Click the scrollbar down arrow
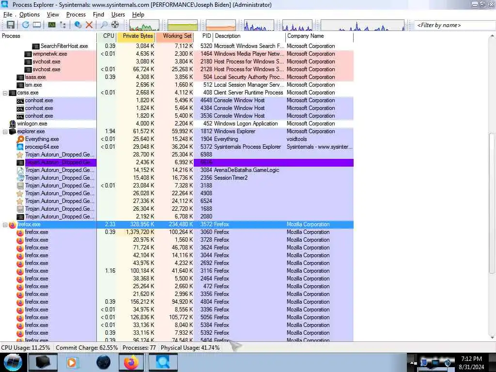The width and height of the screenshot is (496, 372). pyautogui.click(x=492, y=338)
